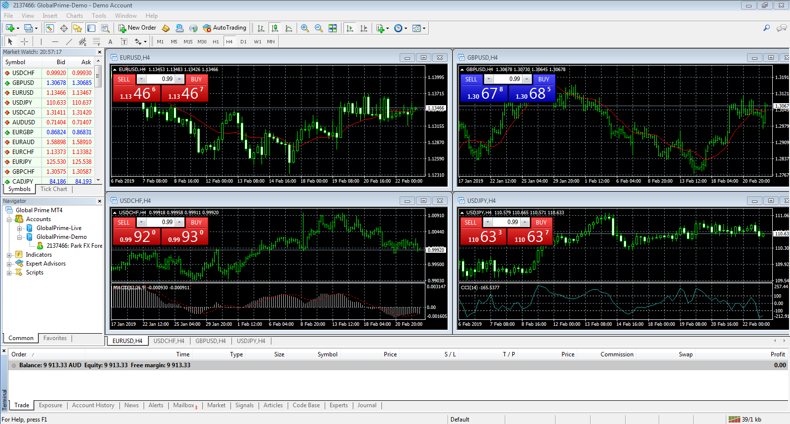Screen dimensions: 790x424
Task: Open the Strategy Tester magnifier icon
Action: [x=105, y=28]
